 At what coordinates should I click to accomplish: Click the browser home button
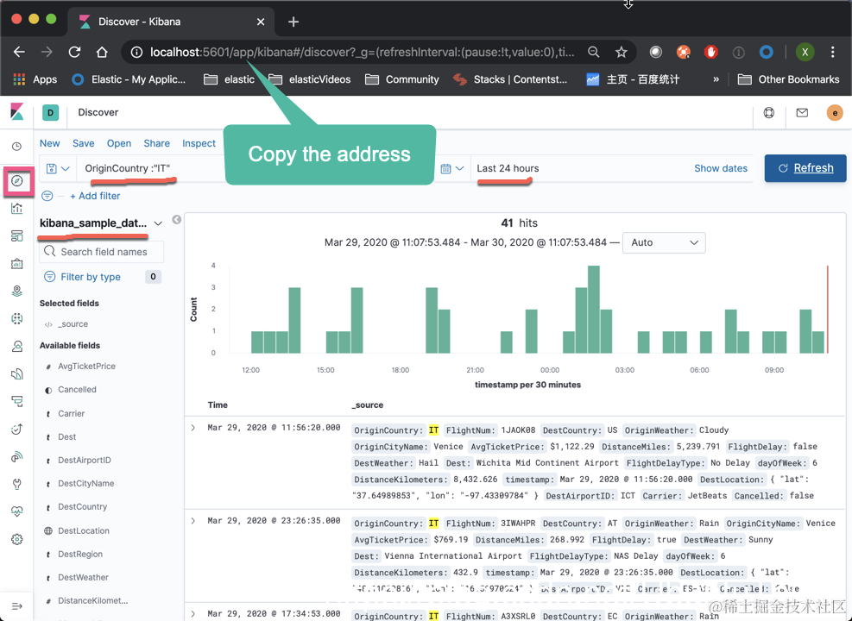(102, 52)
